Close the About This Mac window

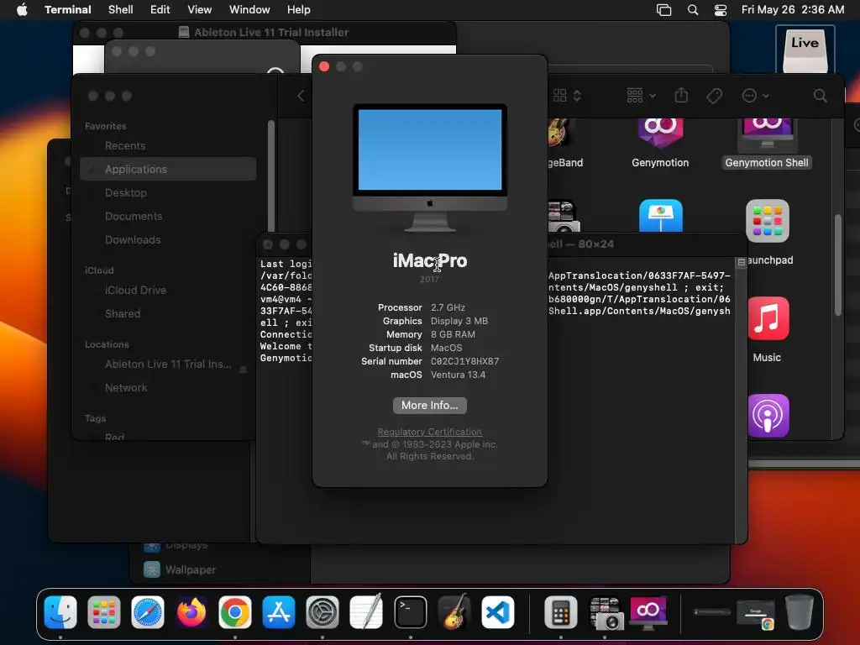pyautogui.click(x=324, y=66)
